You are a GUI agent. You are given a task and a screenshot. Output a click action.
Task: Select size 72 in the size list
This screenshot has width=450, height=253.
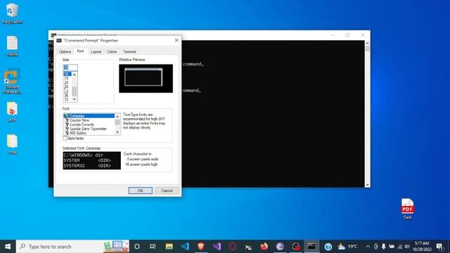click(x=66, y=100)
